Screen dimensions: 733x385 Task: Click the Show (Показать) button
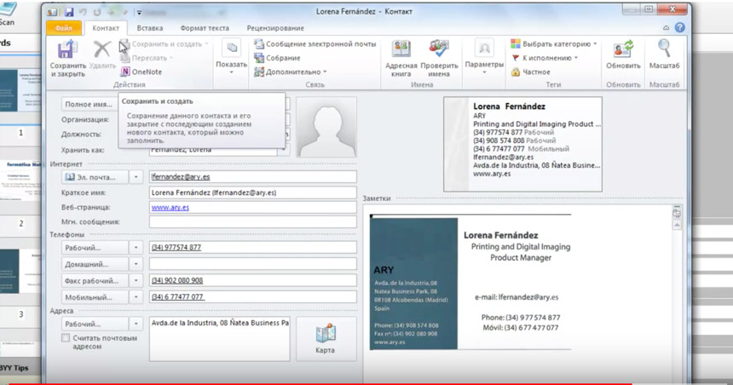[231, 57]
